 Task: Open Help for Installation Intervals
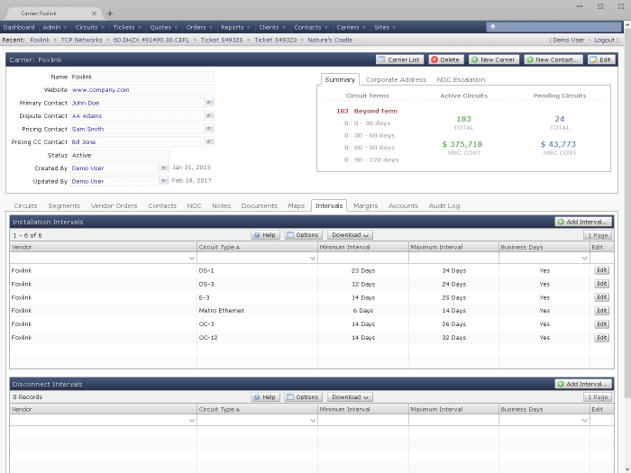(x=265, y=235)
